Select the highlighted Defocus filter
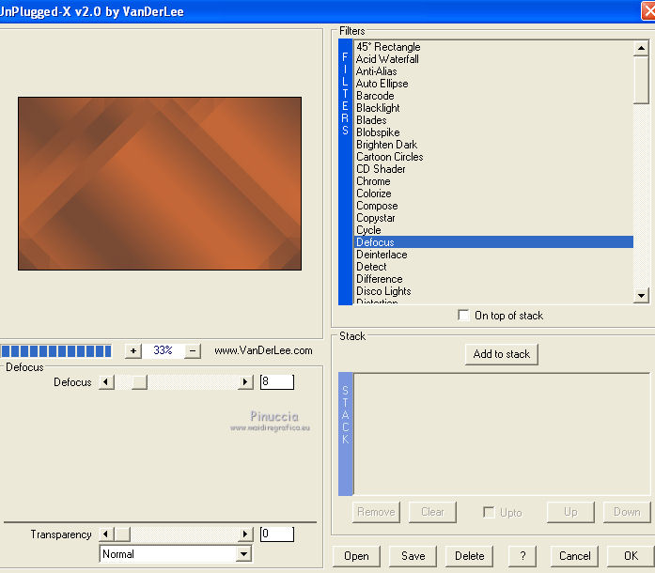The width and height of the screenshot is (655, 573). click(x=493, y=242)
